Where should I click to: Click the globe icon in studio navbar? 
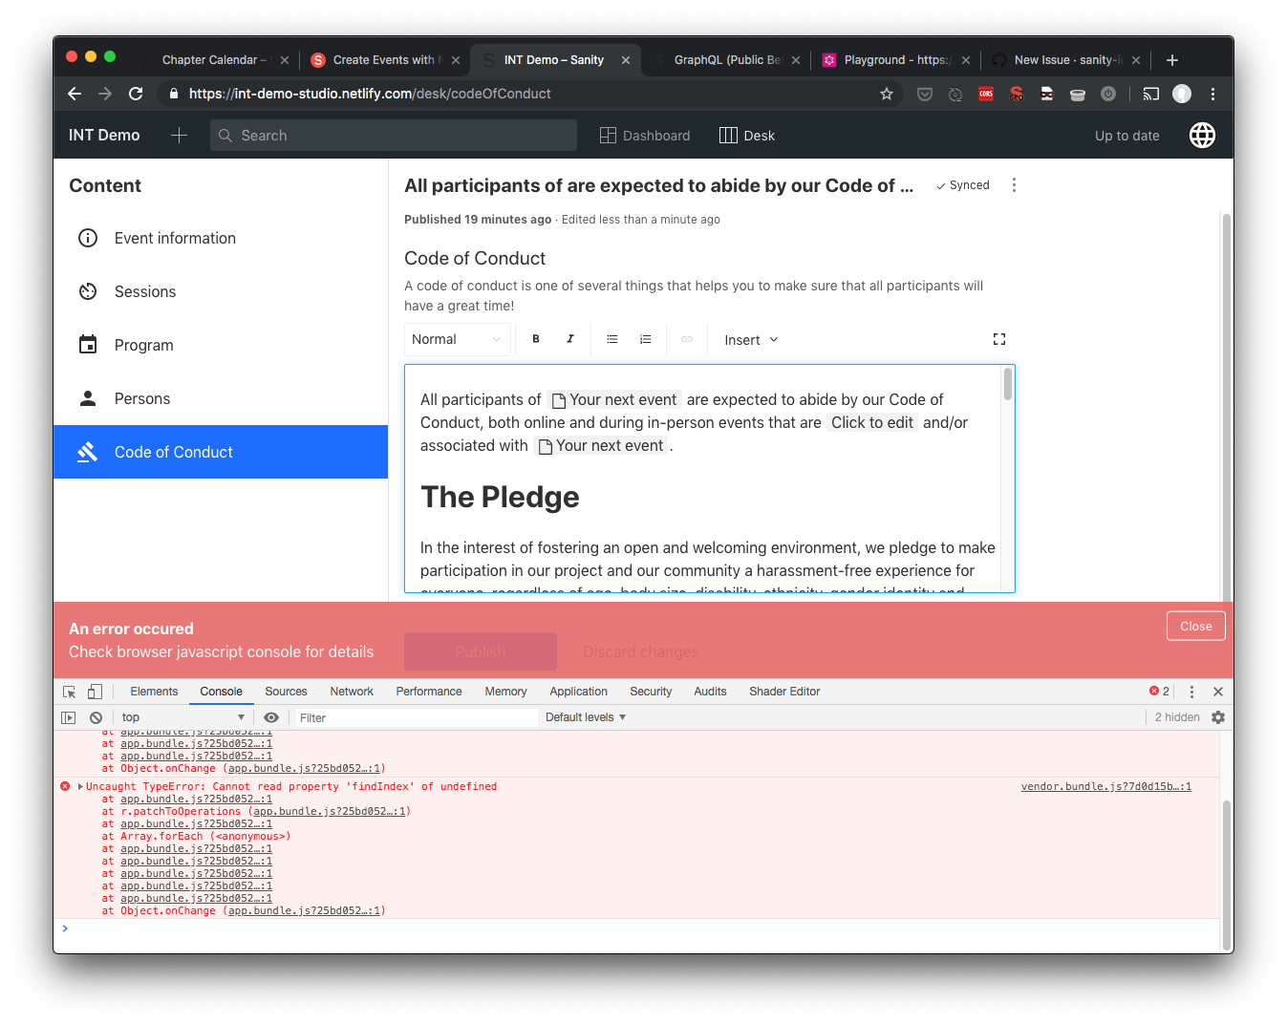(x=1202, y=136)
